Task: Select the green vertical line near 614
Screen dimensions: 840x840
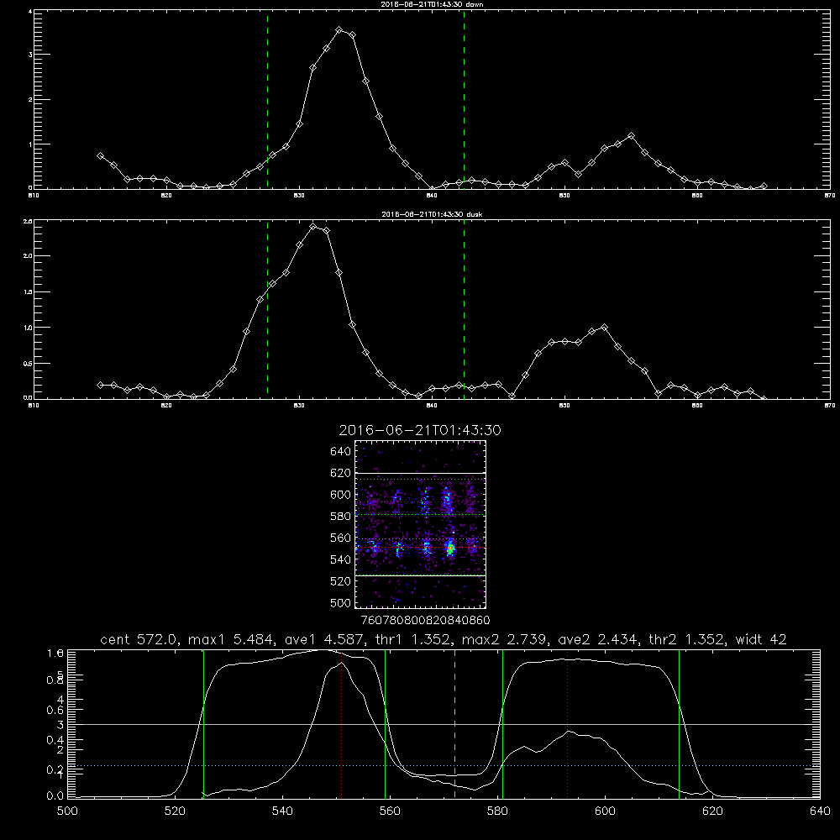Action: (679, 724)
